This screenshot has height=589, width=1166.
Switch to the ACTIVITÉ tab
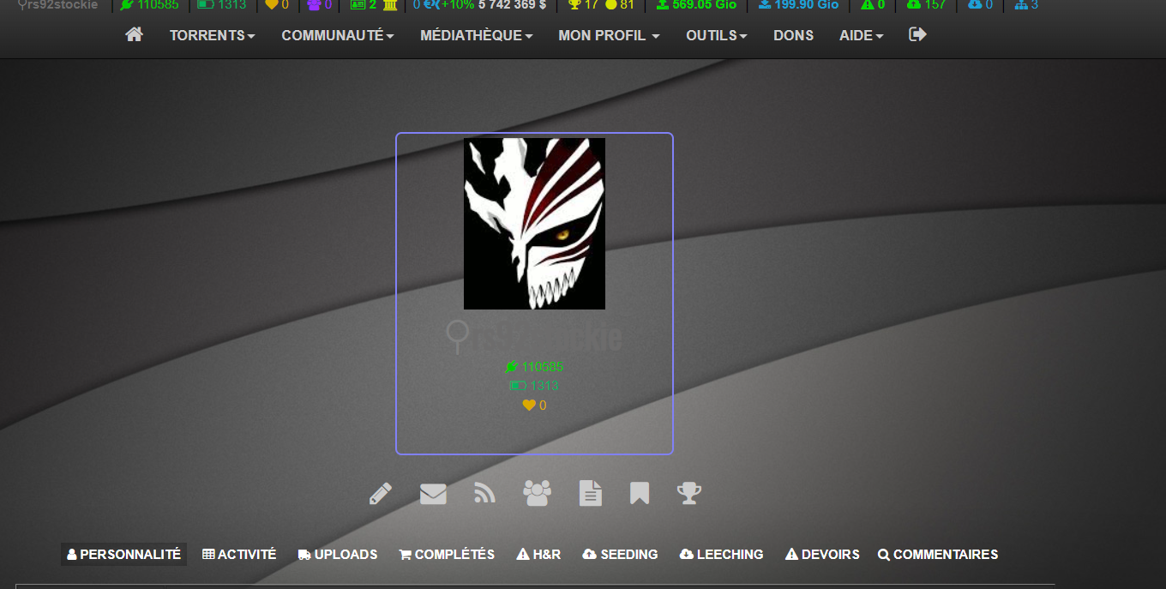tap(239, 555)
